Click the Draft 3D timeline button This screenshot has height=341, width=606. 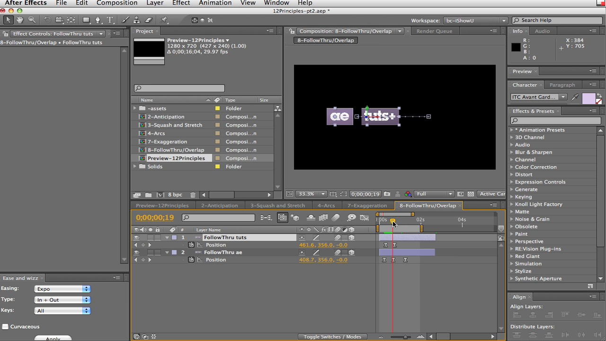click(x=295, y=217)
